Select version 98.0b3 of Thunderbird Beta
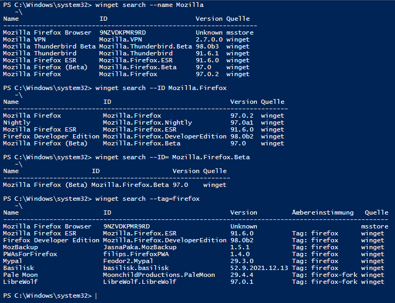 click(208, 46)
